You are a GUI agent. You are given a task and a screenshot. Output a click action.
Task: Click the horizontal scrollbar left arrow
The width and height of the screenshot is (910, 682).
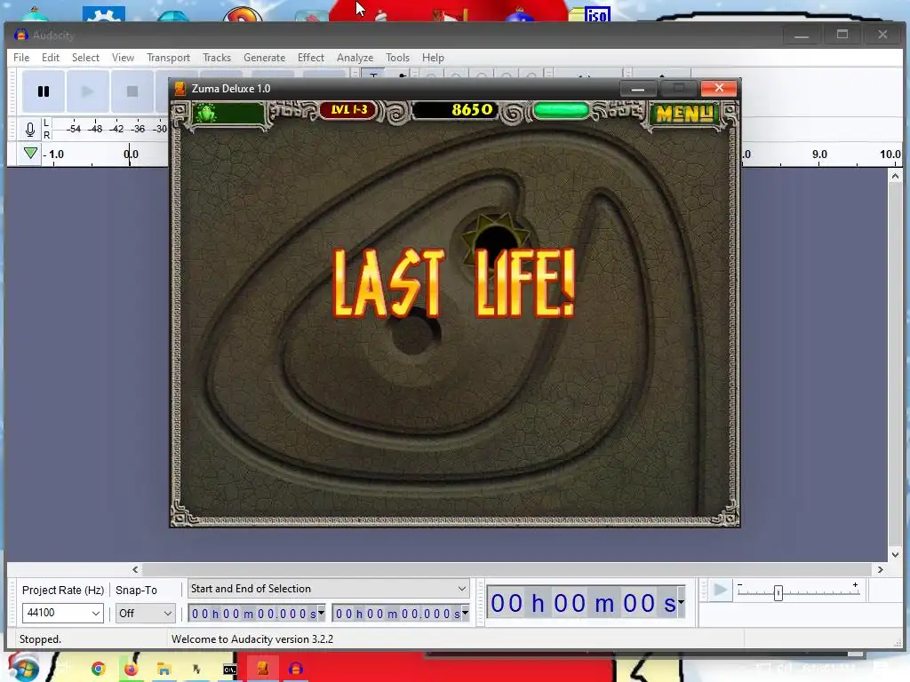[x=135, y=569]
